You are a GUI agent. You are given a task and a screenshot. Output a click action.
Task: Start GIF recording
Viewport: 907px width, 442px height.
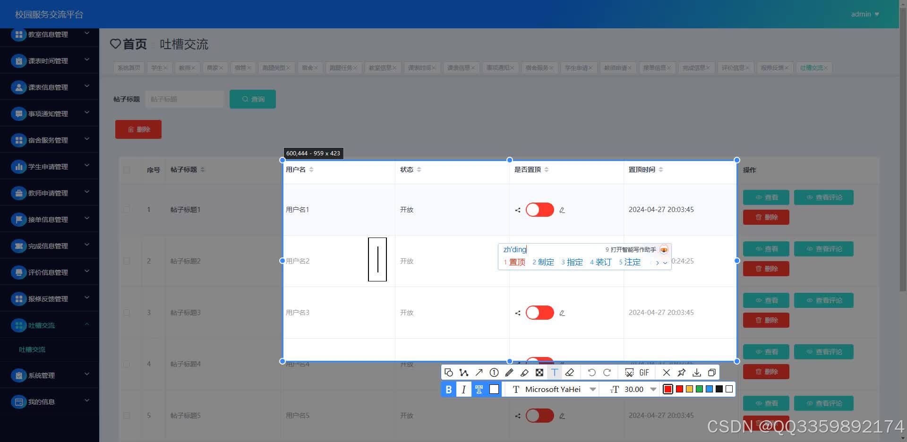(644, 373)
